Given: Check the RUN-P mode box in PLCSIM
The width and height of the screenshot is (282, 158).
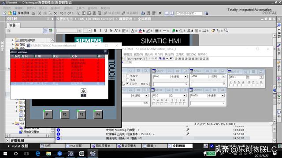Looking at the screenshot, I should pos(127,76).
